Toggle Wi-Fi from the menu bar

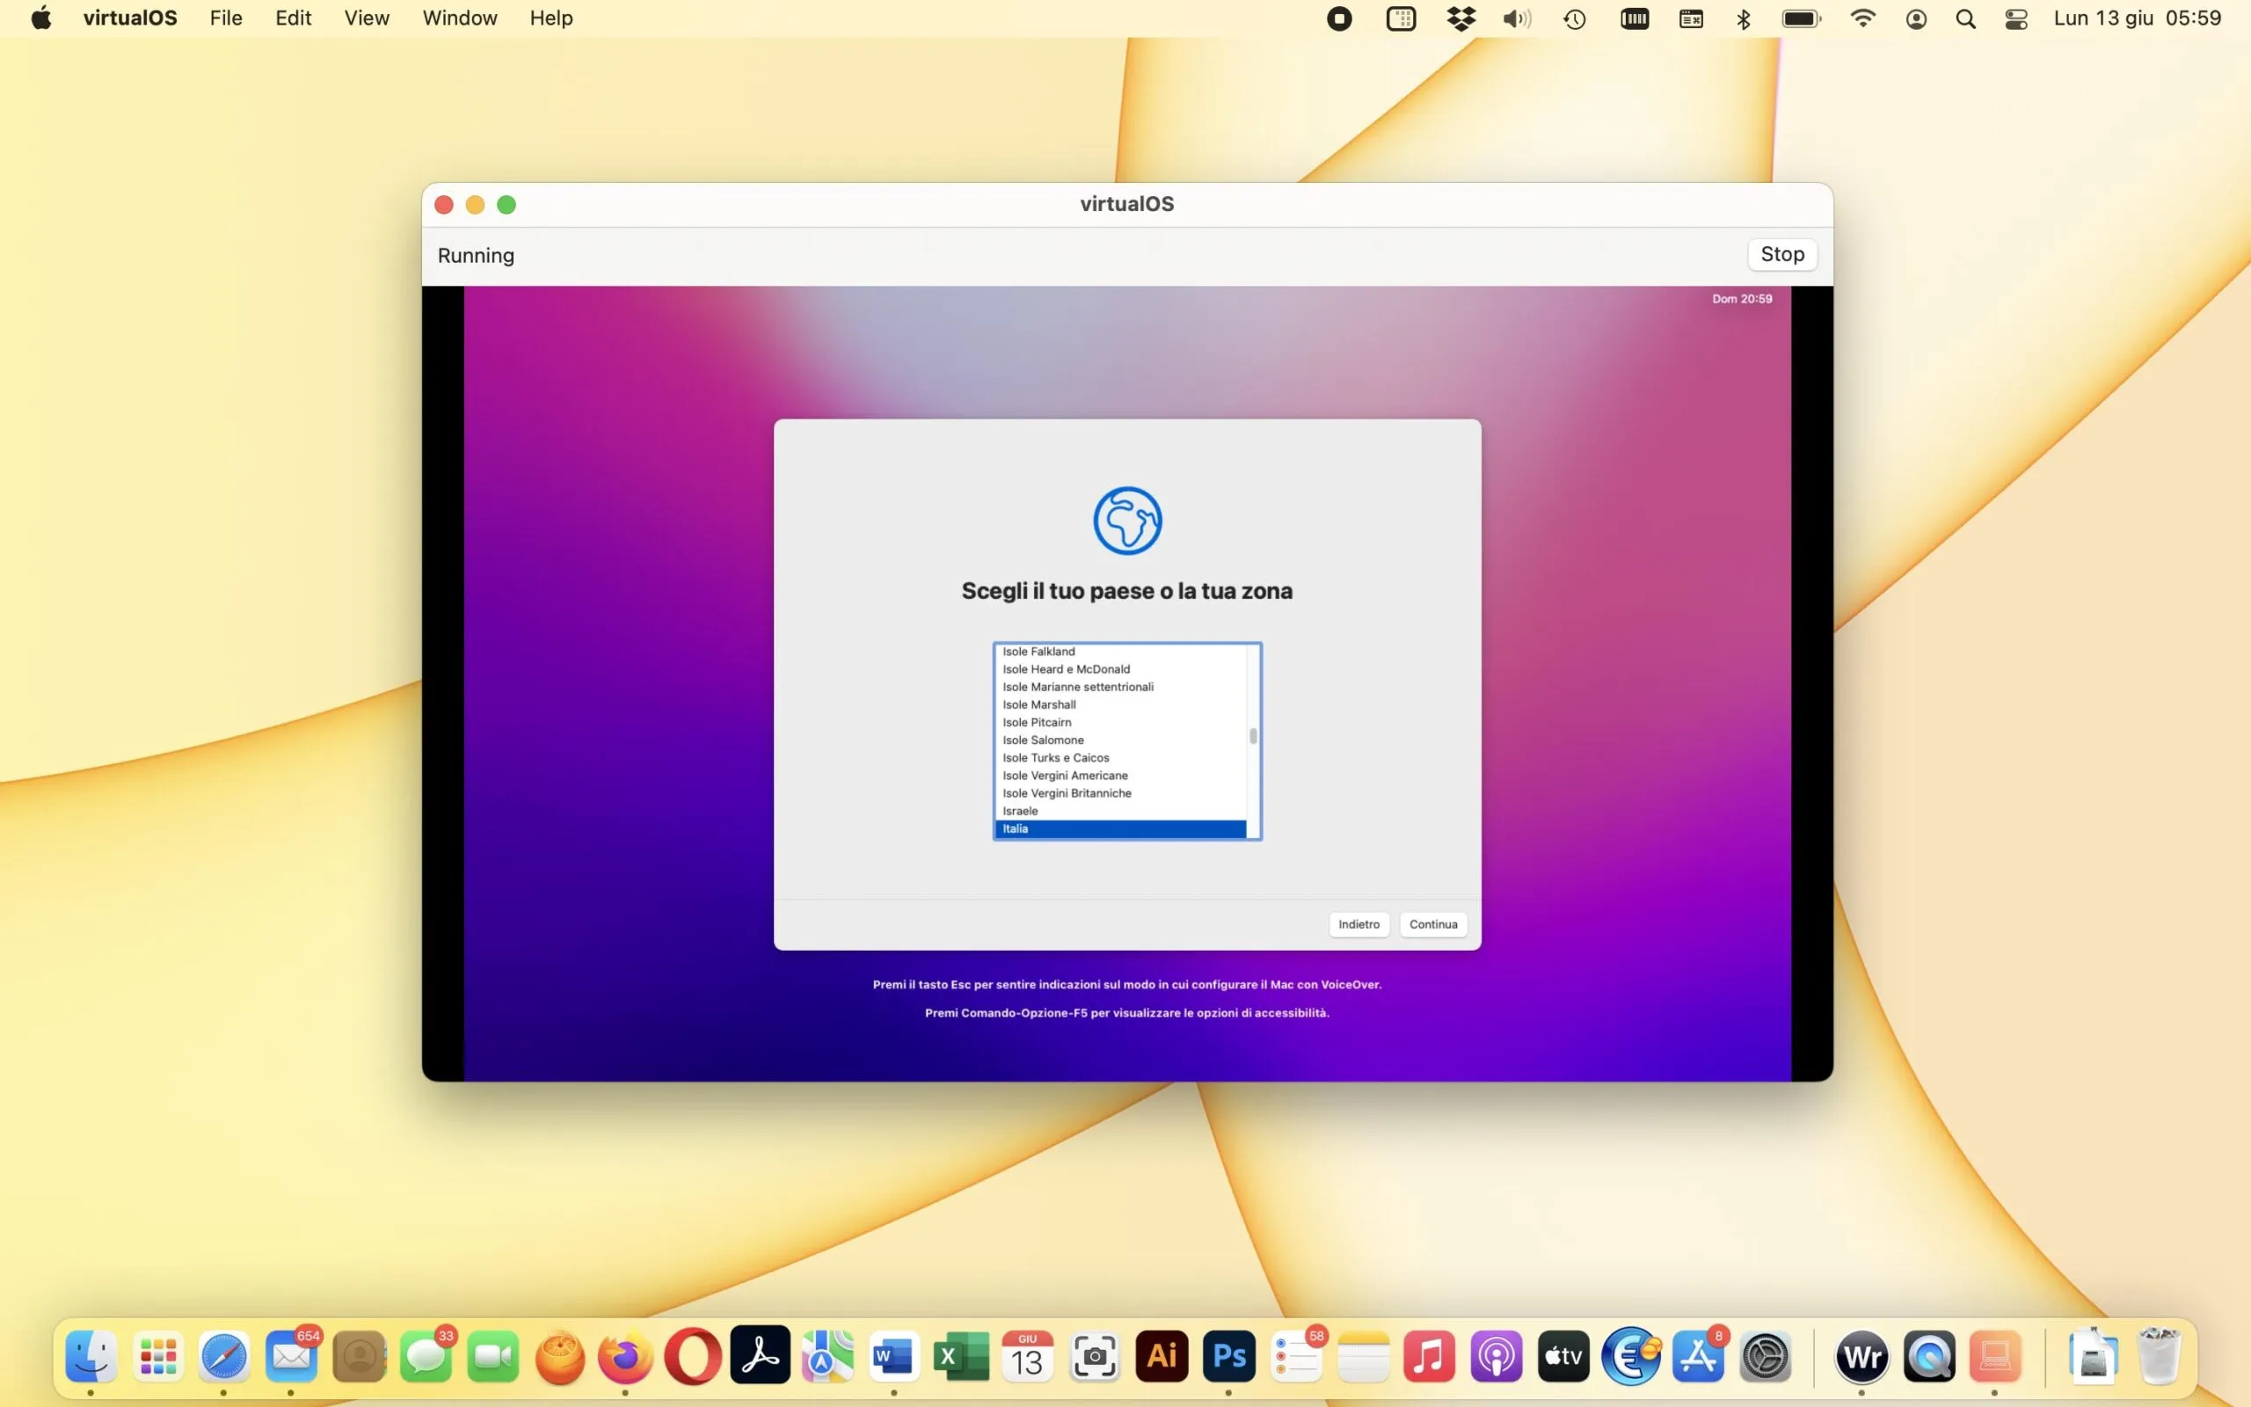click(1862, 18)
